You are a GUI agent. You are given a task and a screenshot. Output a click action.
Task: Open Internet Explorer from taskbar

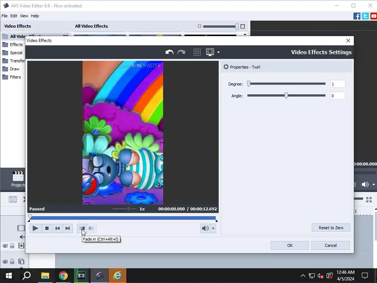(x=117, y=276)
